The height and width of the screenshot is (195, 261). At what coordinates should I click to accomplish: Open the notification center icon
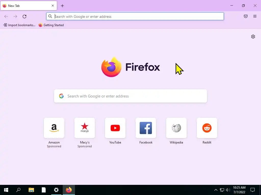point(253,190)
